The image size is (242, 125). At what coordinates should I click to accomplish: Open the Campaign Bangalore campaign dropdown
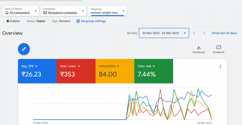pos(63,11)
